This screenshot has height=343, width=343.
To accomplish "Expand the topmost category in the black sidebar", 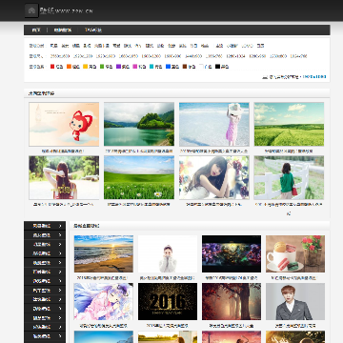I will point(45,226).
